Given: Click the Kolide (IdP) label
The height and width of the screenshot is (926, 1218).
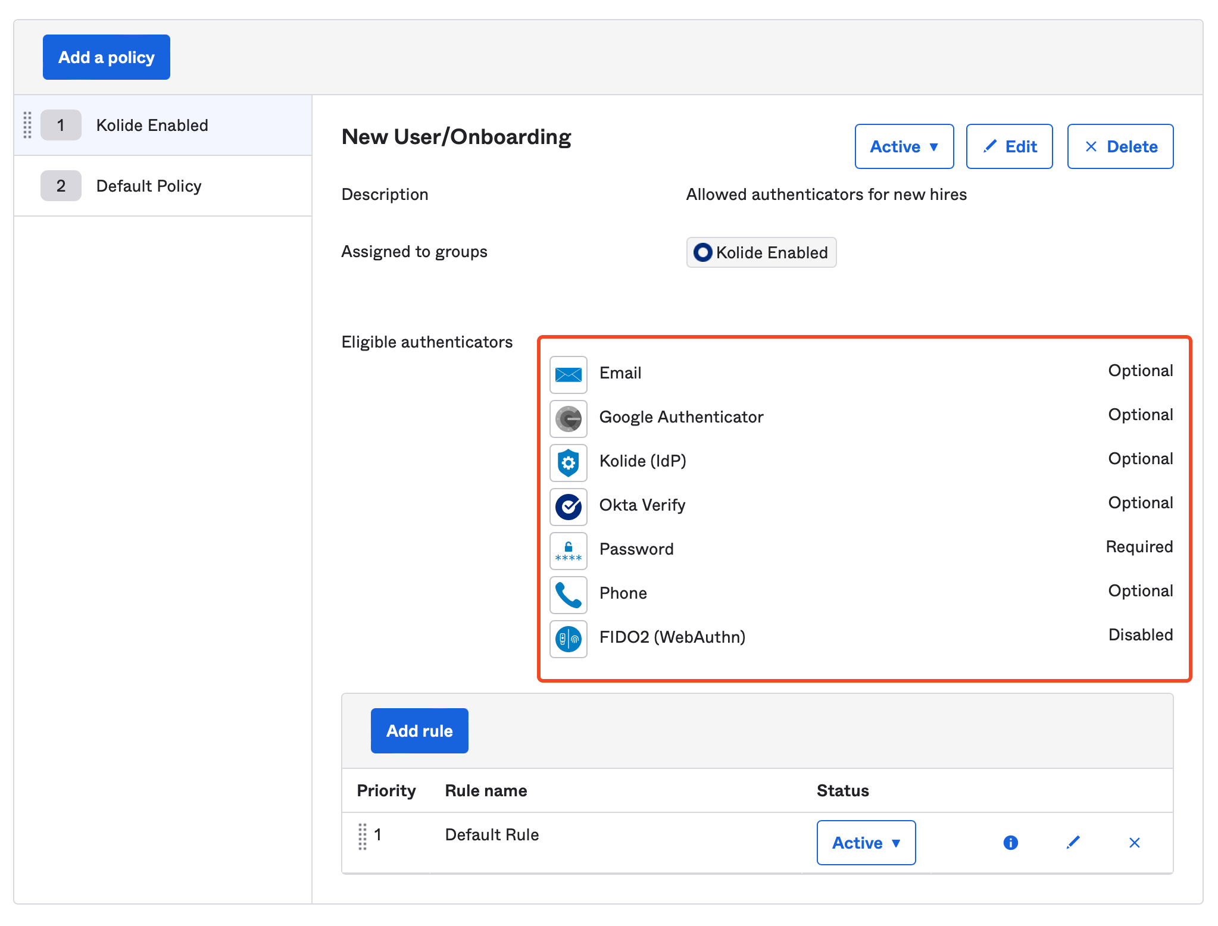Looking at the screenshot, I should pos(643,461).
